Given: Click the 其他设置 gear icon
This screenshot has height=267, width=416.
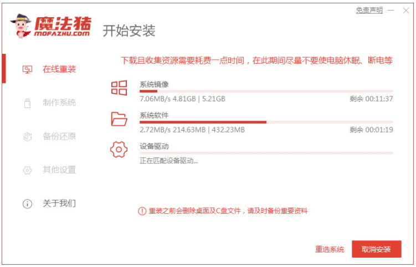Looking at the screenshot, I should click(x=27, y=170).
